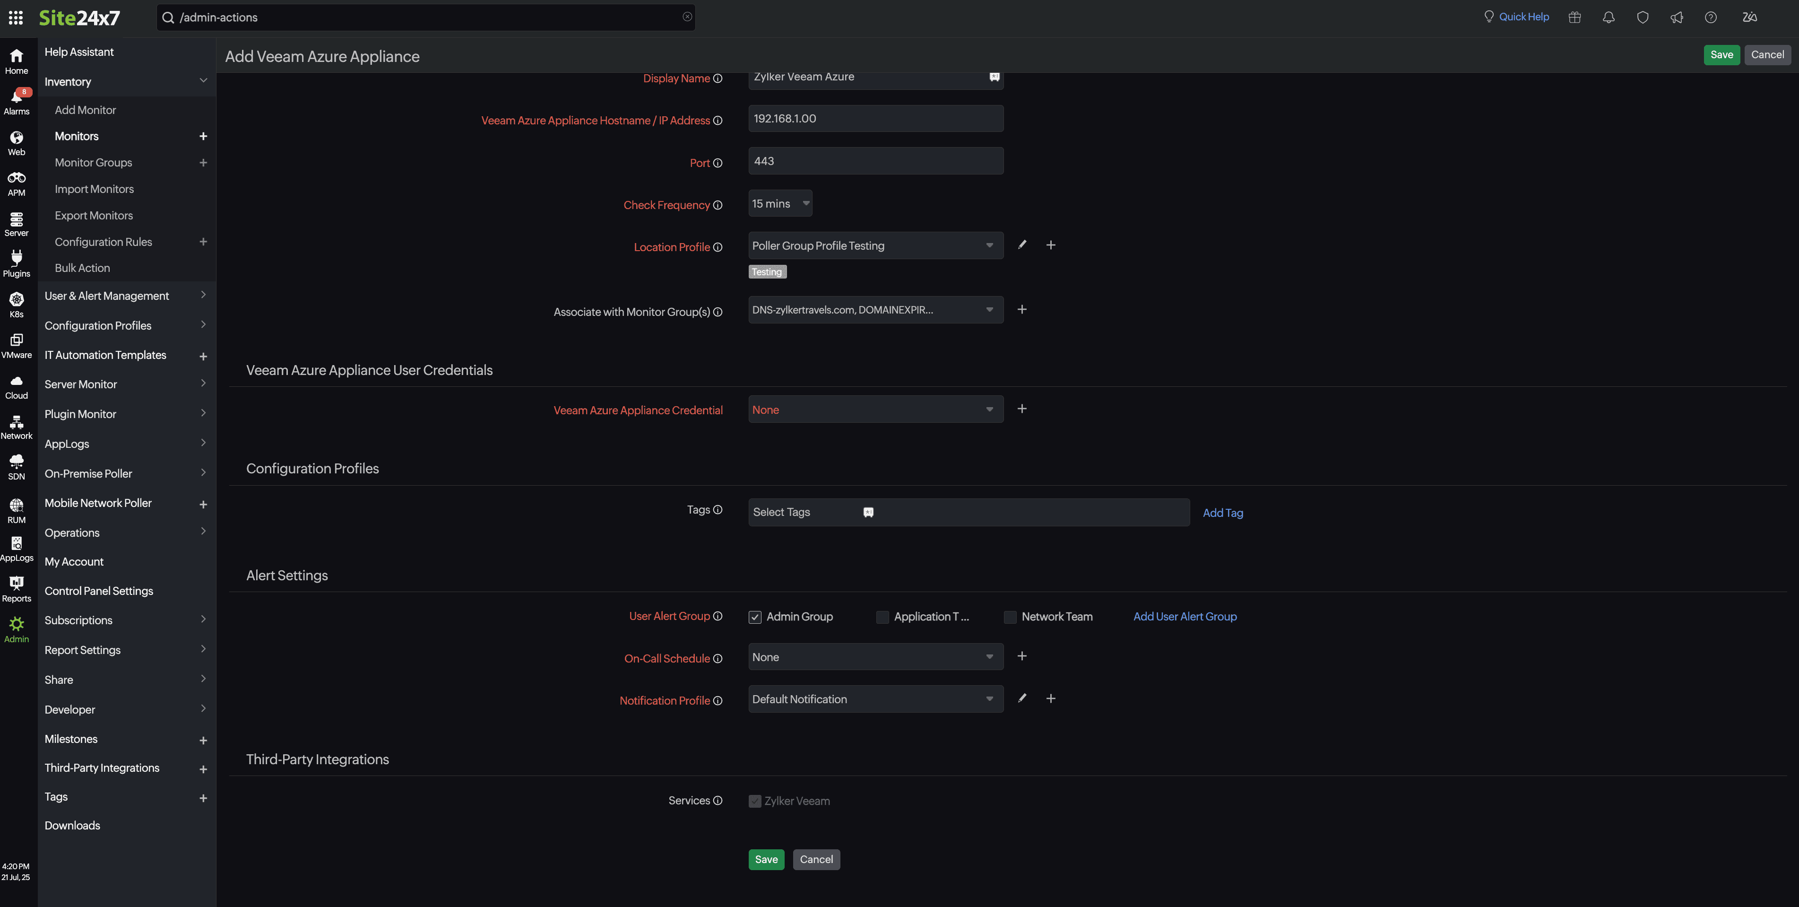The width and height of the screenshot is (1799, 907).
Task: Select the Server section in sidebar
Action: 16,223
